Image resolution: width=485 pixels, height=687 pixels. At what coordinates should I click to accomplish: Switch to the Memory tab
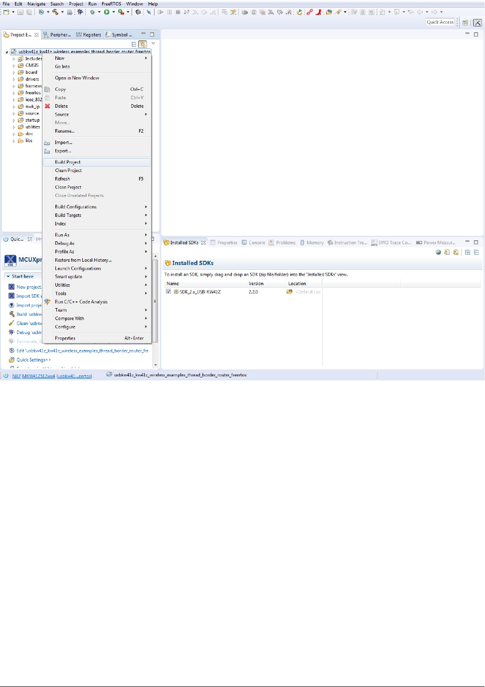pos(312,243)
